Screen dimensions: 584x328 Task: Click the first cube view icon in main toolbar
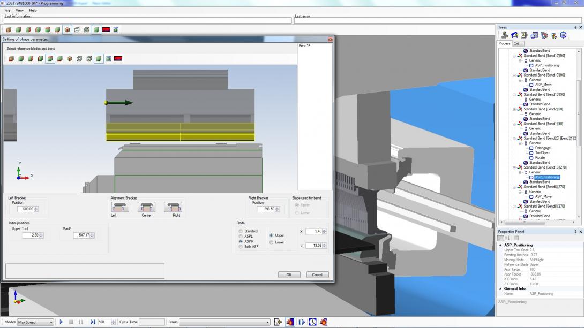(x=9, y=30)
